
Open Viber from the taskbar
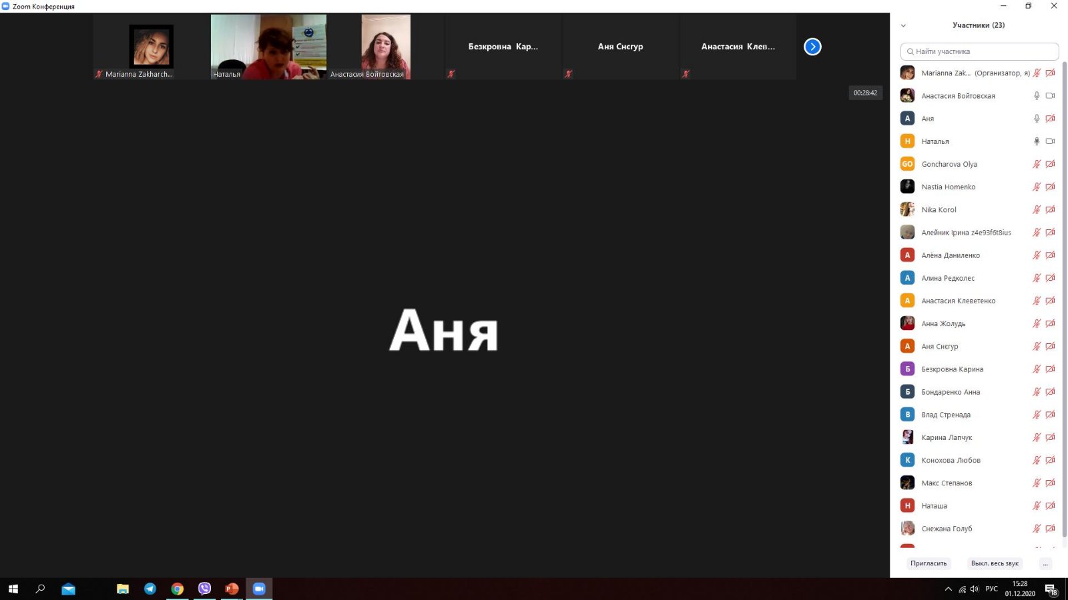click(204, 589)
